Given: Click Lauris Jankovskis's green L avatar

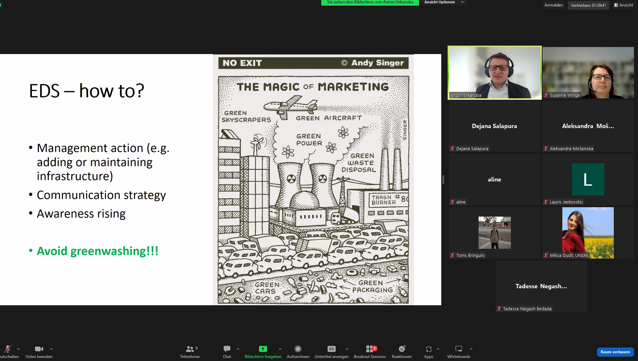Looking at the screenshot, I should pyautogui.click(x=588, y=179).
